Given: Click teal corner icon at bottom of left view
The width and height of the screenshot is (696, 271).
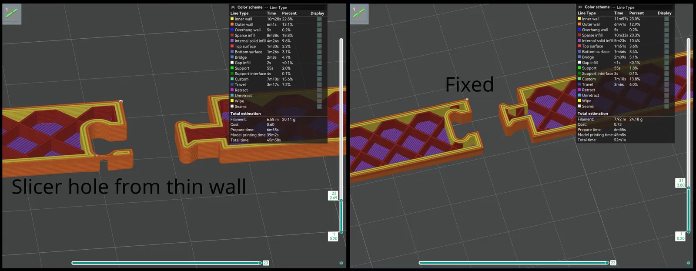Looking at the screenshot, I should point(341,263).
